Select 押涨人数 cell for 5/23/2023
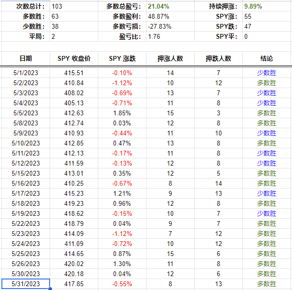This screenshot has width=292, height=290. click(x=170, y=234)
